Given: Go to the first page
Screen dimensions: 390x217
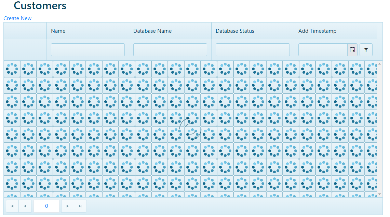Looking at the screenshot, I should tap(12, 206).
